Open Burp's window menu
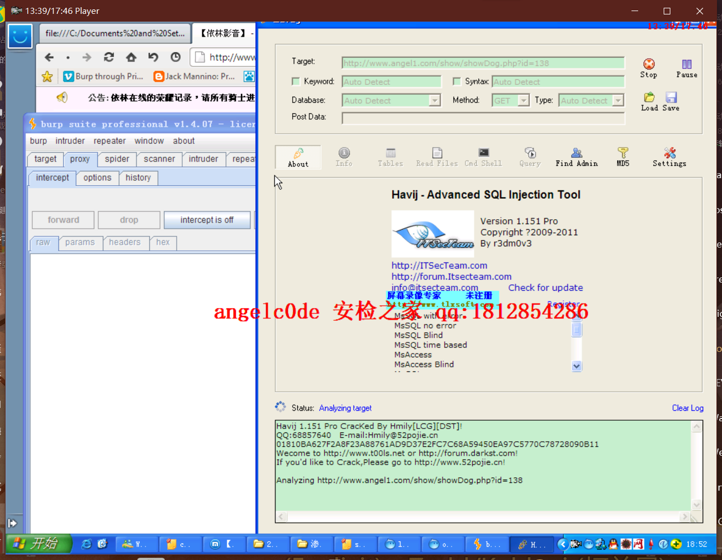 pyautogui.click(x=149, y=141)
